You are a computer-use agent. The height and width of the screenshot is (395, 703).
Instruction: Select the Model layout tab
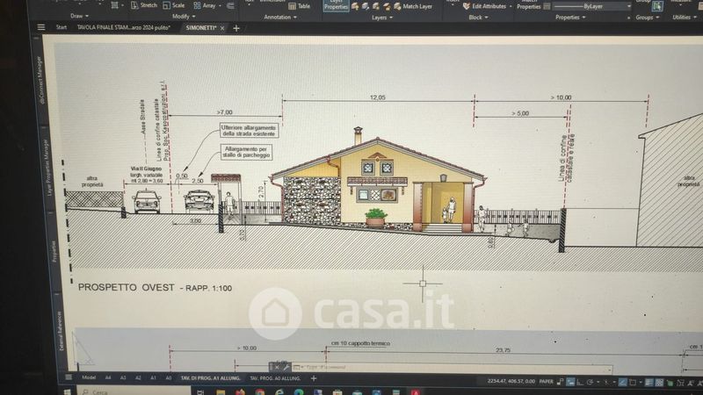point(89,378)
